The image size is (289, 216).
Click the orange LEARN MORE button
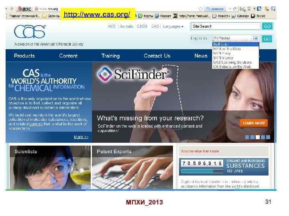point(254,123)
